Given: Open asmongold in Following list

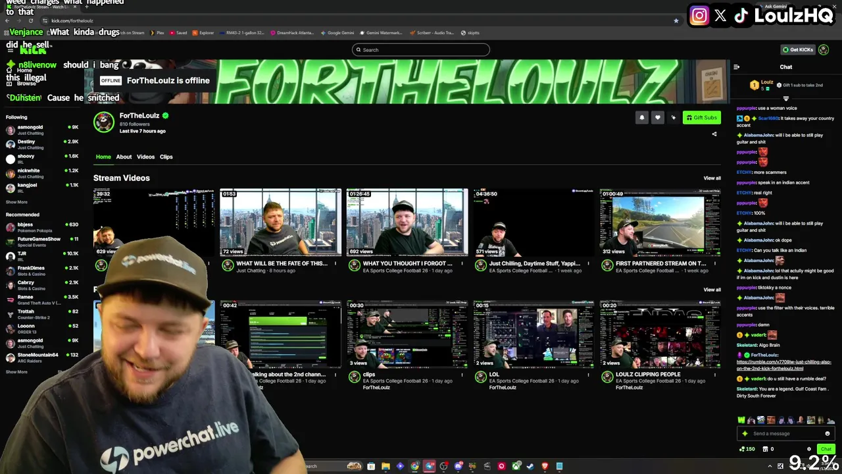Looking at the screenshot, I should (x=41, y=130).
